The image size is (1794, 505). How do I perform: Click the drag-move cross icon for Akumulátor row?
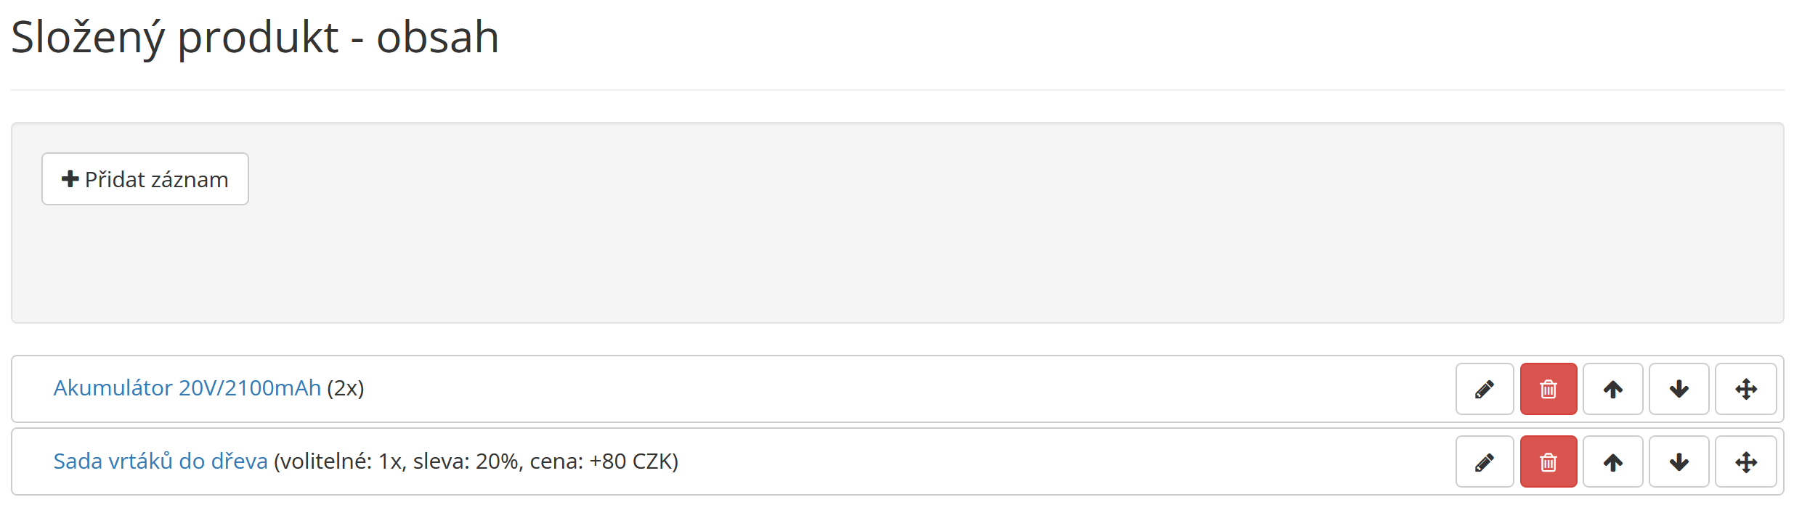[1746, 389]
